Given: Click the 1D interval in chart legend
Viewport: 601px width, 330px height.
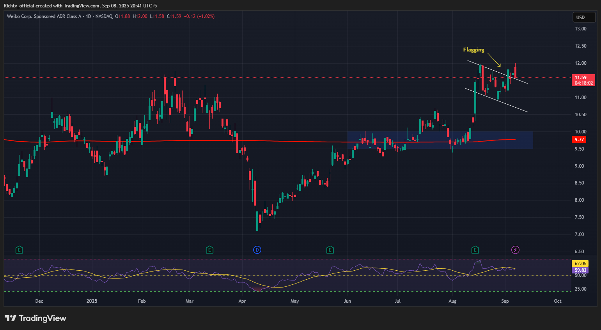Looking at the screenshot, I should [x=88, y=16].
